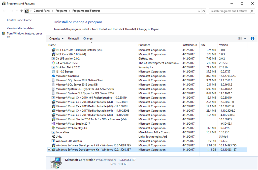
Task: Click the 17.3.6798.0207 version cell
Action: pos(228,76)
